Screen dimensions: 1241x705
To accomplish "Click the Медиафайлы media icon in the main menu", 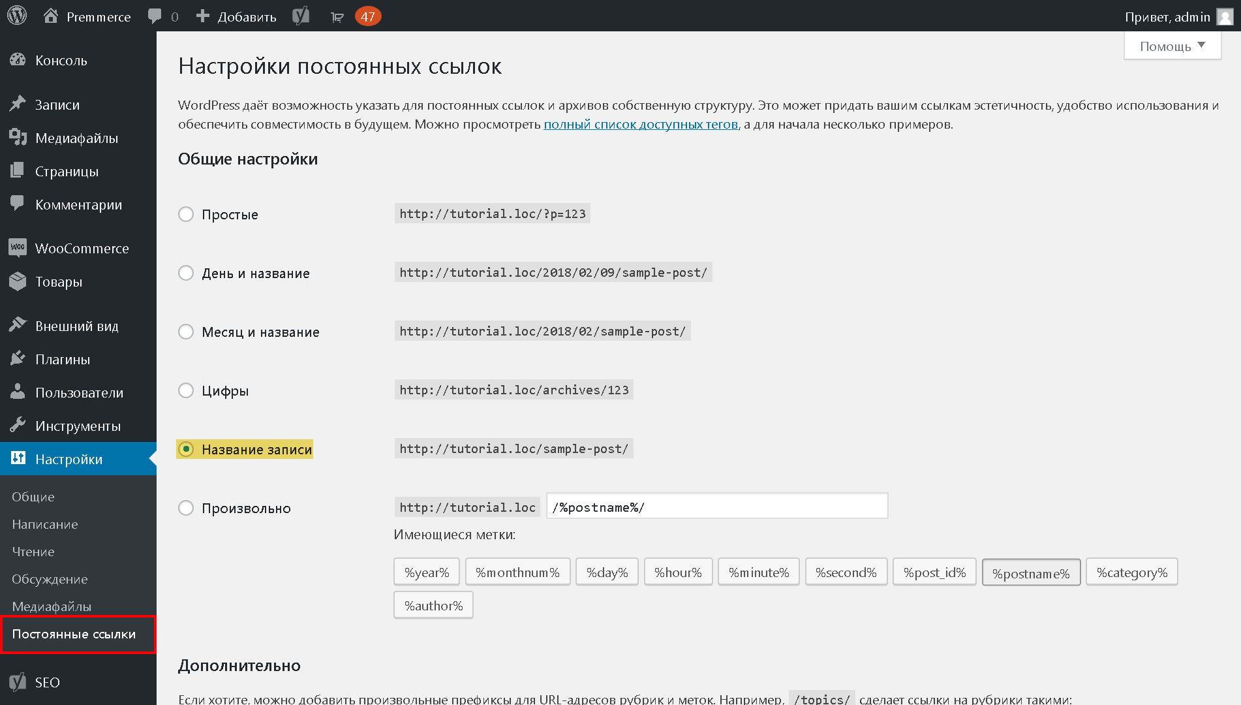I will click(x=18, y=137).
